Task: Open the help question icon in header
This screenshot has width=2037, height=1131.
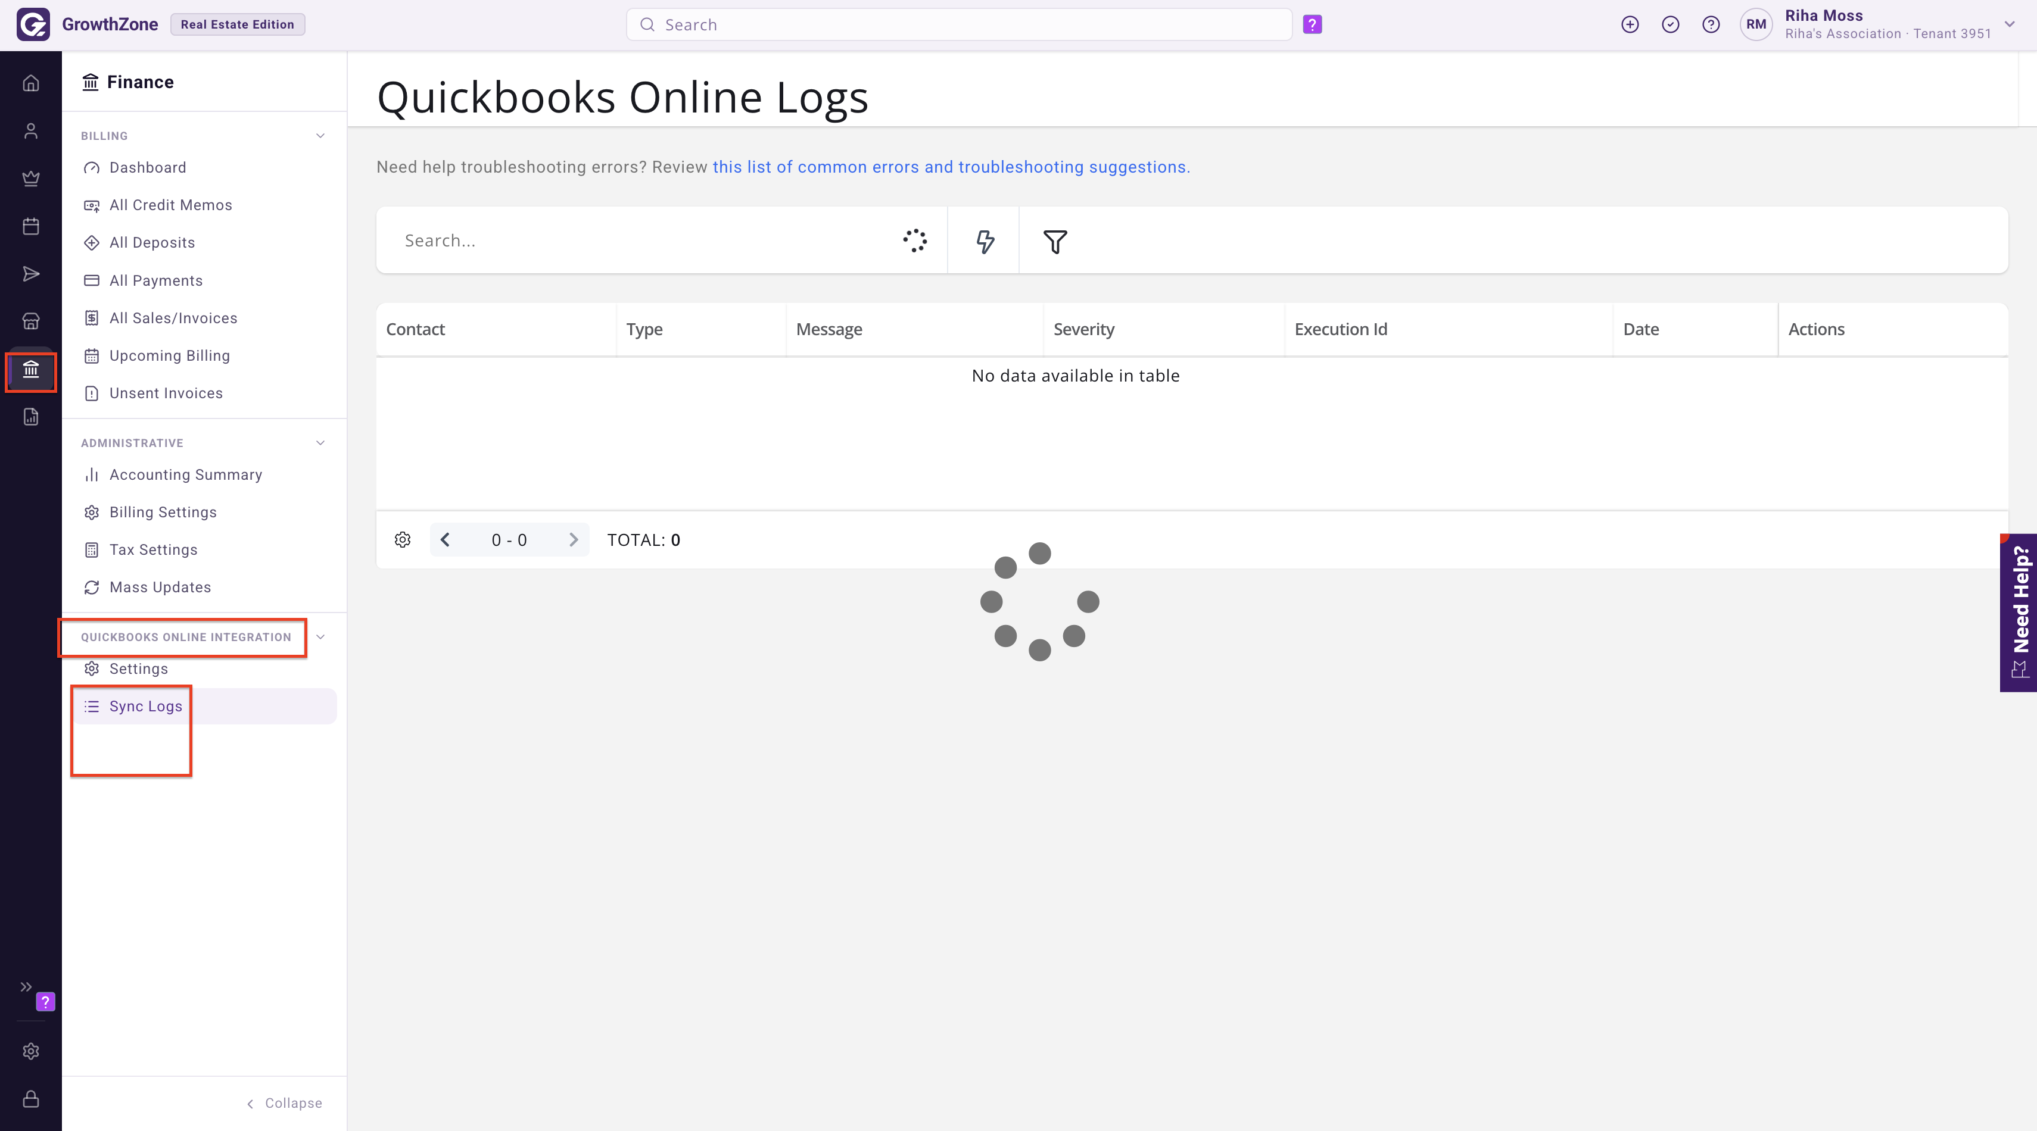Action: [x=1711, y=24]
